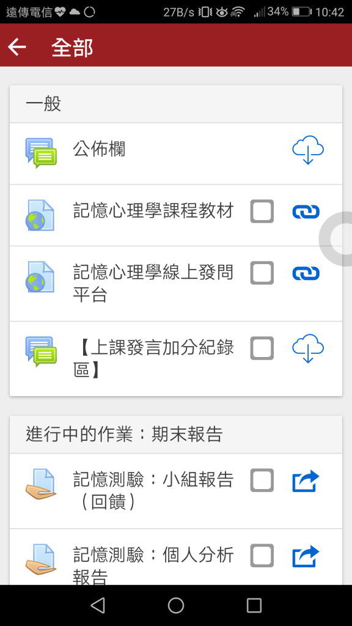The image size is (352, 626).
Task: Click the link icon for 記憶心理學課程教材
Action: pos(306,211)
